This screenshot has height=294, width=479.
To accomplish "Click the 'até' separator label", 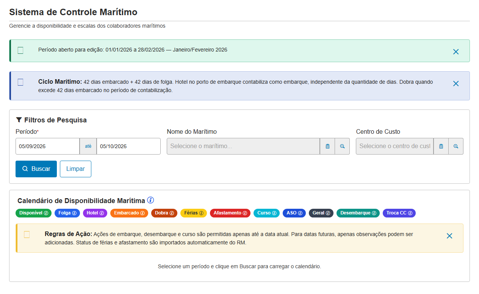I will [88, 146].
